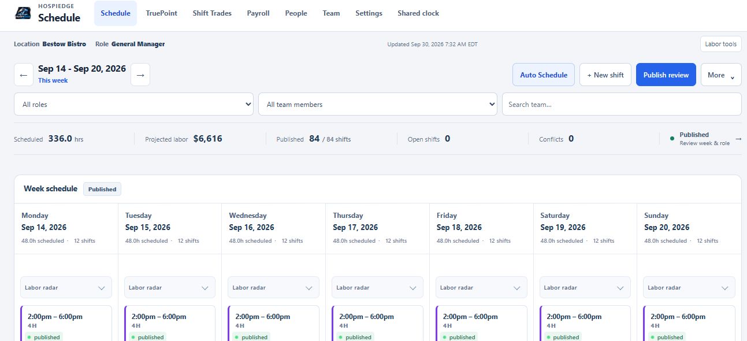Open the People tab
The image size is (747, 341).
point(296,13)
